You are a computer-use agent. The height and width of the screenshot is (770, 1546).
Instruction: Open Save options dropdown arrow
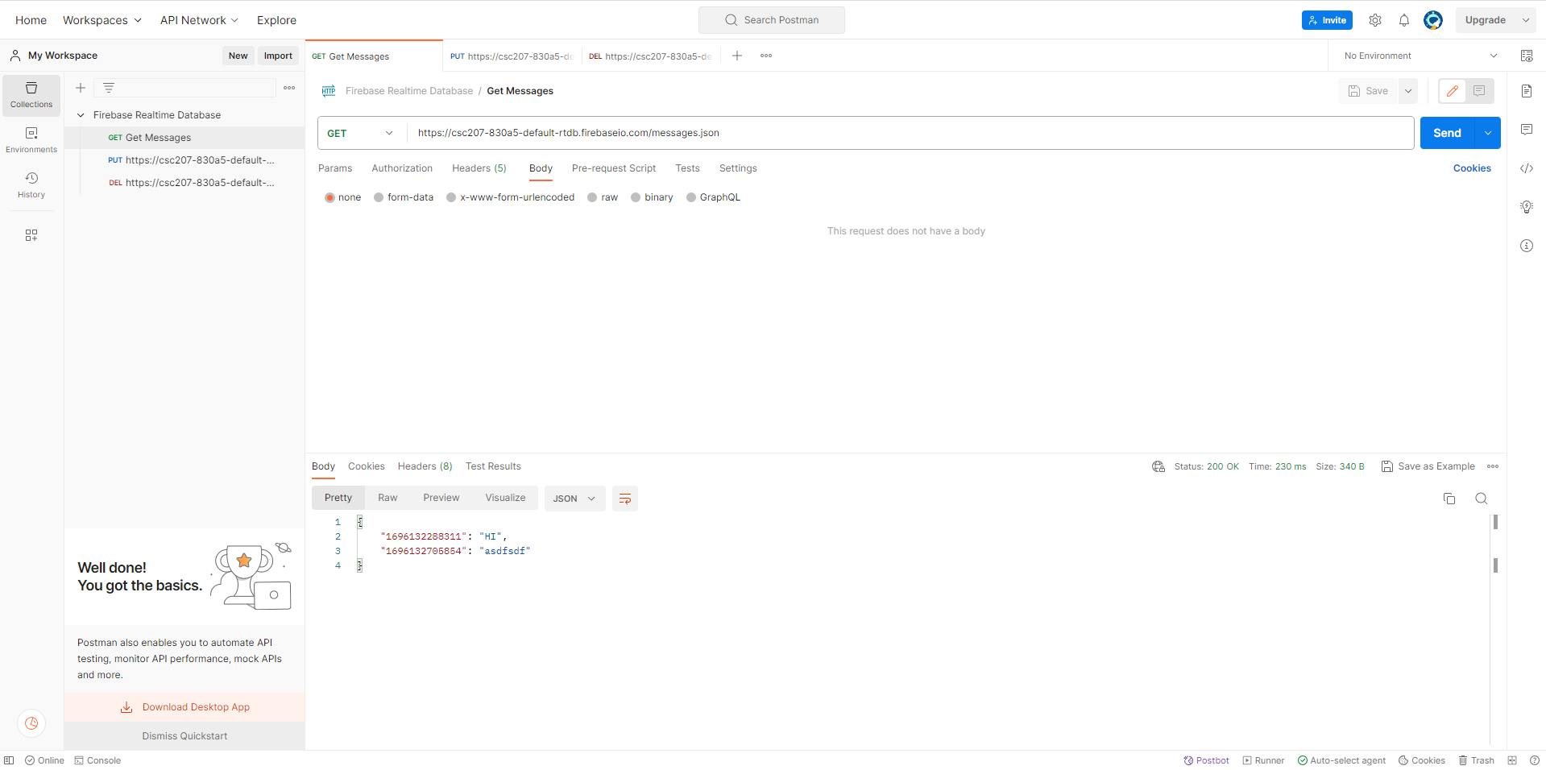click(1408, 91)
